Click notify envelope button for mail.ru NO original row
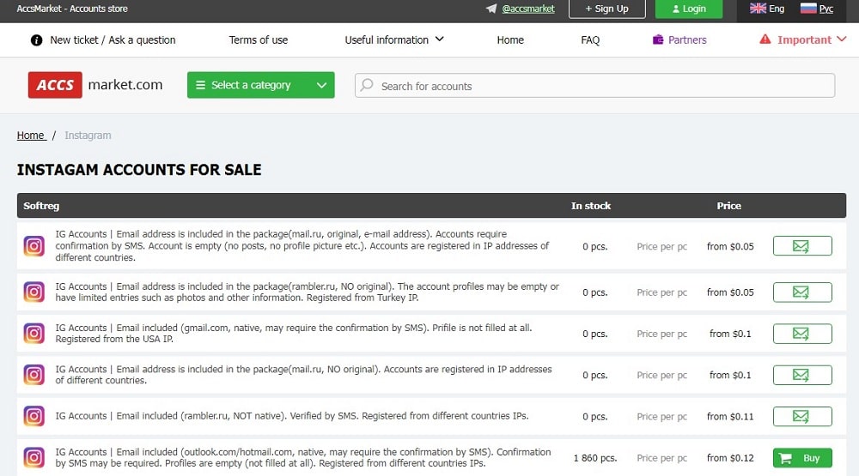The image size is (859, 476). coord(802,375)
